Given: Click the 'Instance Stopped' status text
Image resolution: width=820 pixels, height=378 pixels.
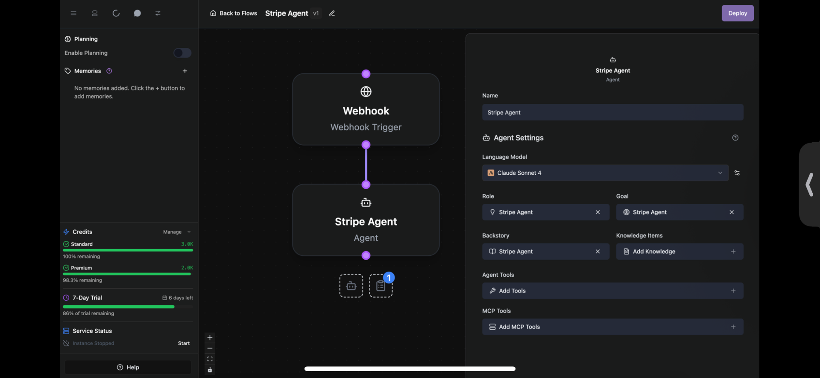Looking at the screenshot, I should 93,343.
